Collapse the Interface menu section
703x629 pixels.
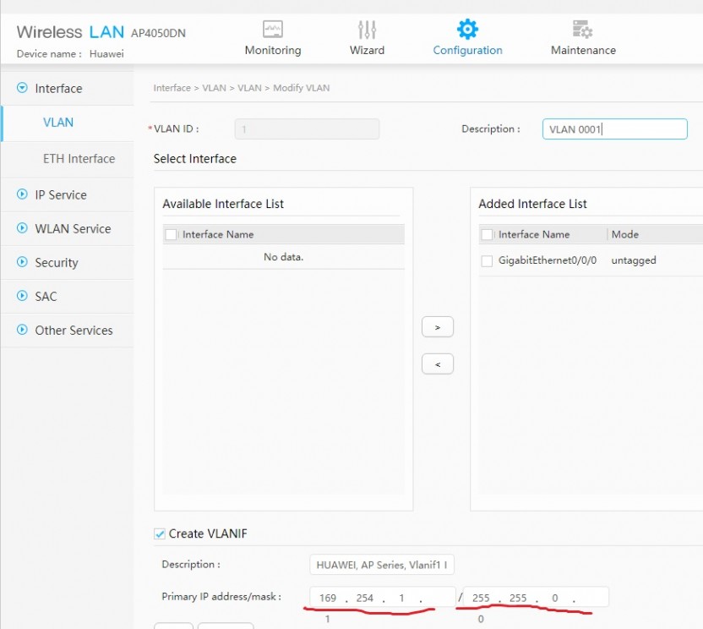(23, 89)
